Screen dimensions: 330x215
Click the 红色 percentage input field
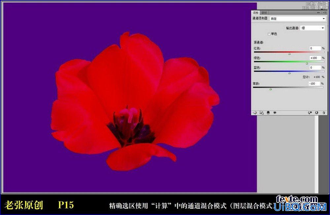click(x=315, y=48)
